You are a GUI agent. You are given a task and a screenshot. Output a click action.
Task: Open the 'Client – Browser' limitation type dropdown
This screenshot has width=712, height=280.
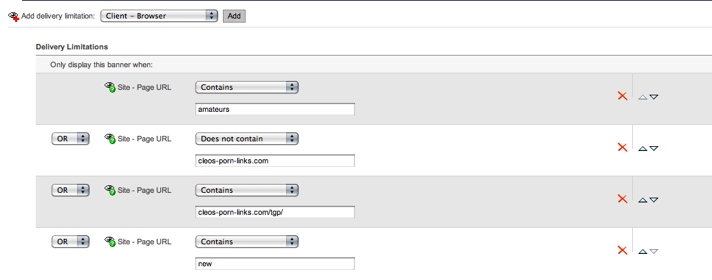(x=159, y=15)
